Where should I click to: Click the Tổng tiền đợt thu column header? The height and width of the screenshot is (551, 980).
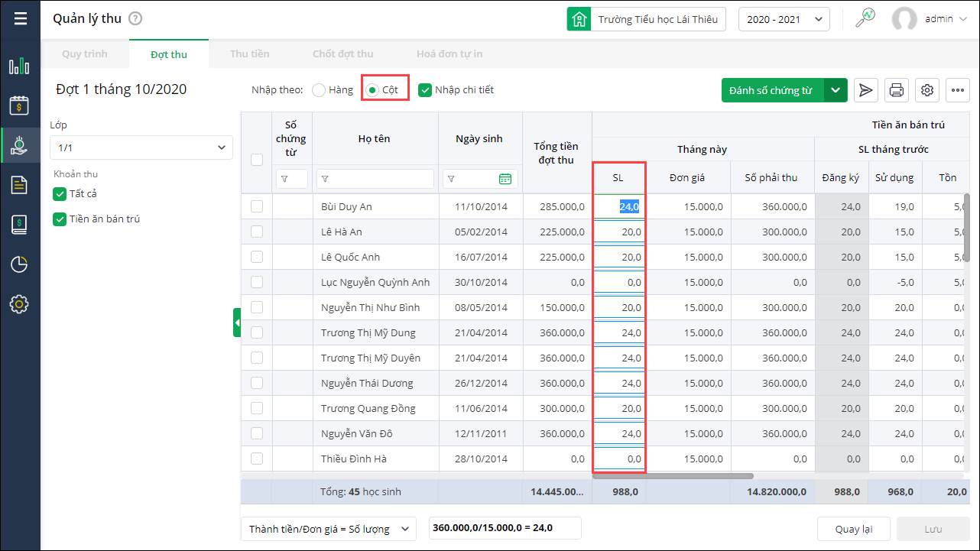(x=557, y=153)
